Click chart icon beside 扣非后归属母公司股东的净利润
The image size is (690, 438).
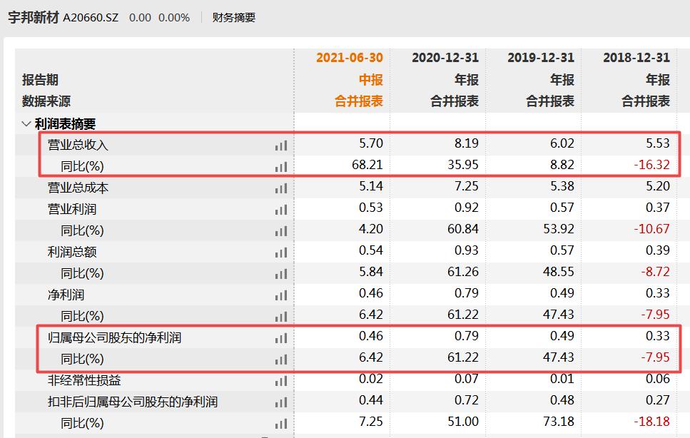point(280,401)
